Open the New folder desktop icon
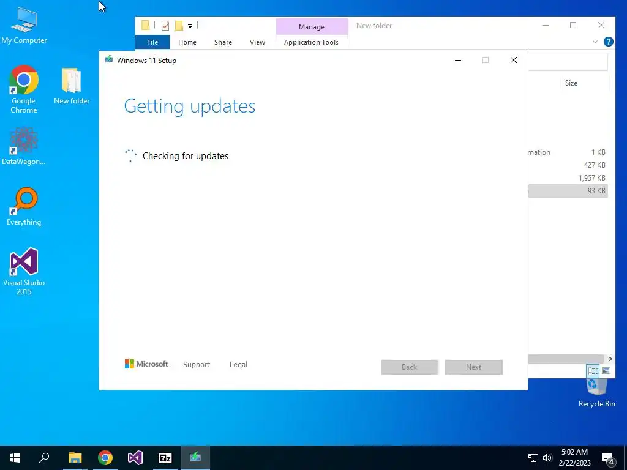This screenshot has height=470, width=627. [72, 86]
